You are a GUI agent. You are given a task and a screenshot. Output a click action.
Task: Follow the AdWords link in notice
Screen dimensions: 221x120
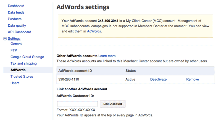[94, 31]
